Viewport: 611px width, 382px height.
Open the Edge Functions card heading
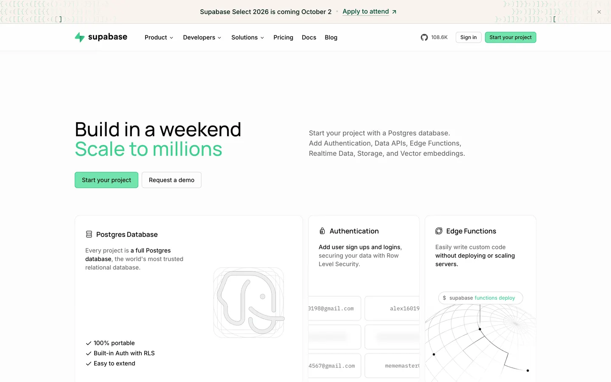471,231
